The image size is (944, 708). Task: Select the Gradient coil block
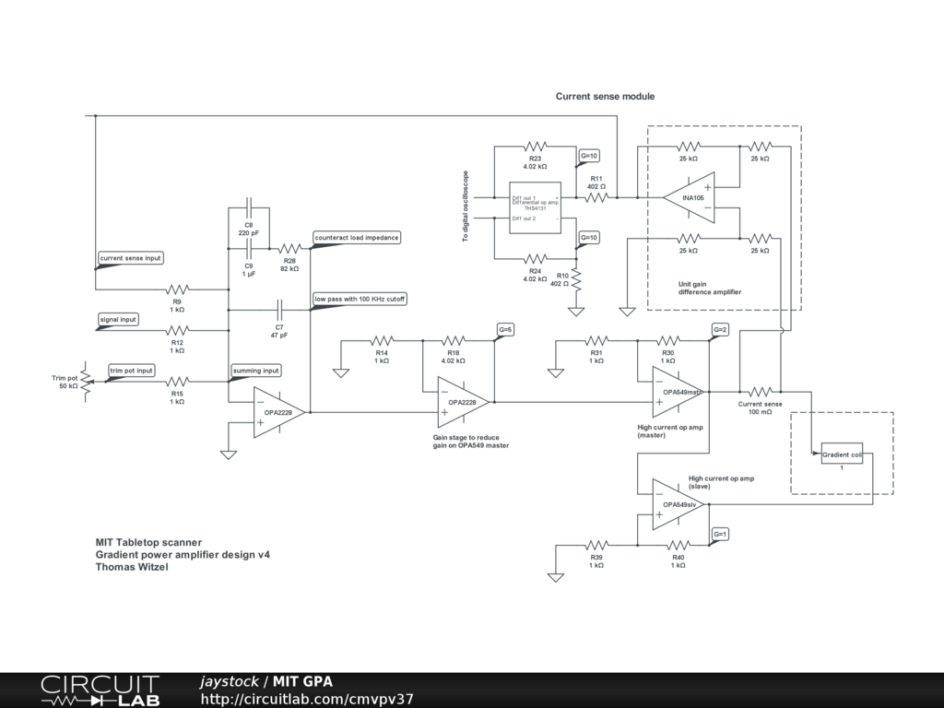842,455
